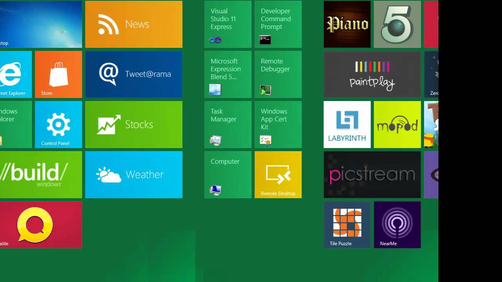Screen dimensions: 502x282
Task: Open the Windows Explorer tile
Action: click(x=16, y=125)
